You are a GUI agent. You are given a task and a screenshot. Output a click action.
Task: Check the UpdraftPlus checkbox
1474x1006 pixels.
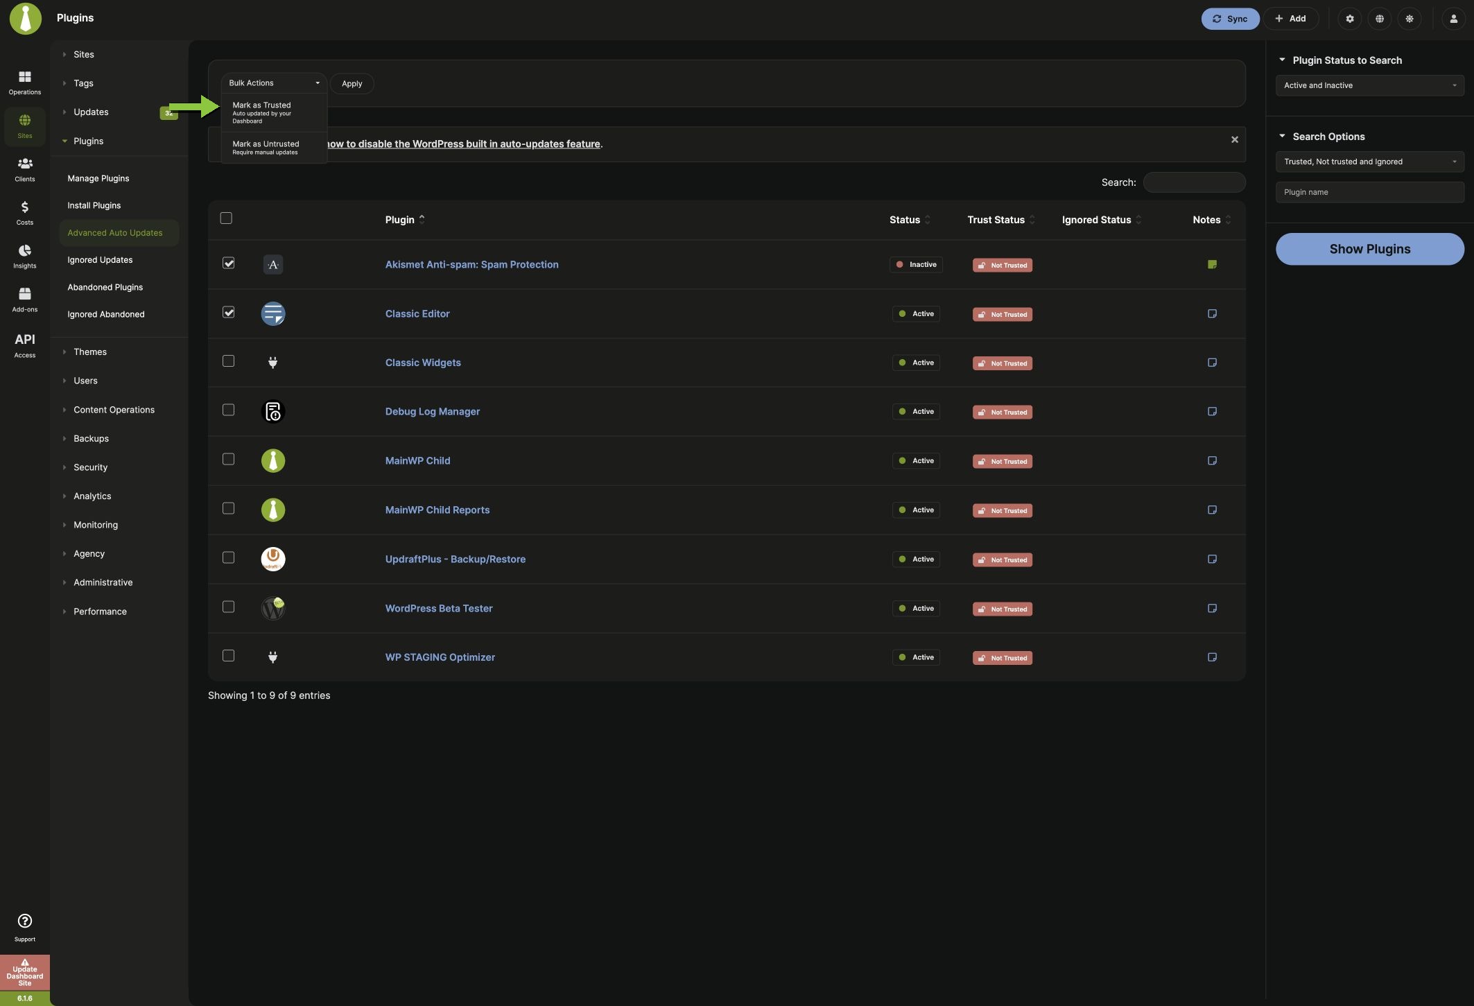point(228,557)
